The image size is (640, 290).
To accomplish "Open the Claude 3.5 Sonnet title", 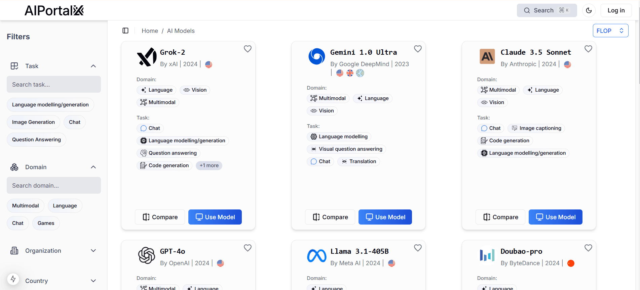I will 536,52.
